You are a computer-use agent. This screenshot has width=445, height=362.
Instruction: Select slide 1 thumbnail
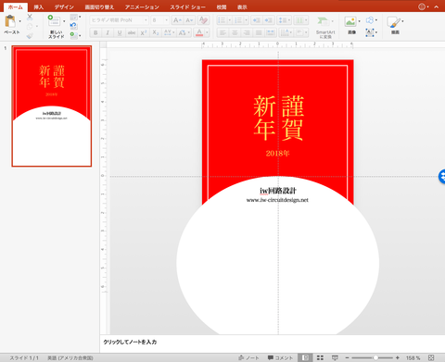click(x=52, y=106)
